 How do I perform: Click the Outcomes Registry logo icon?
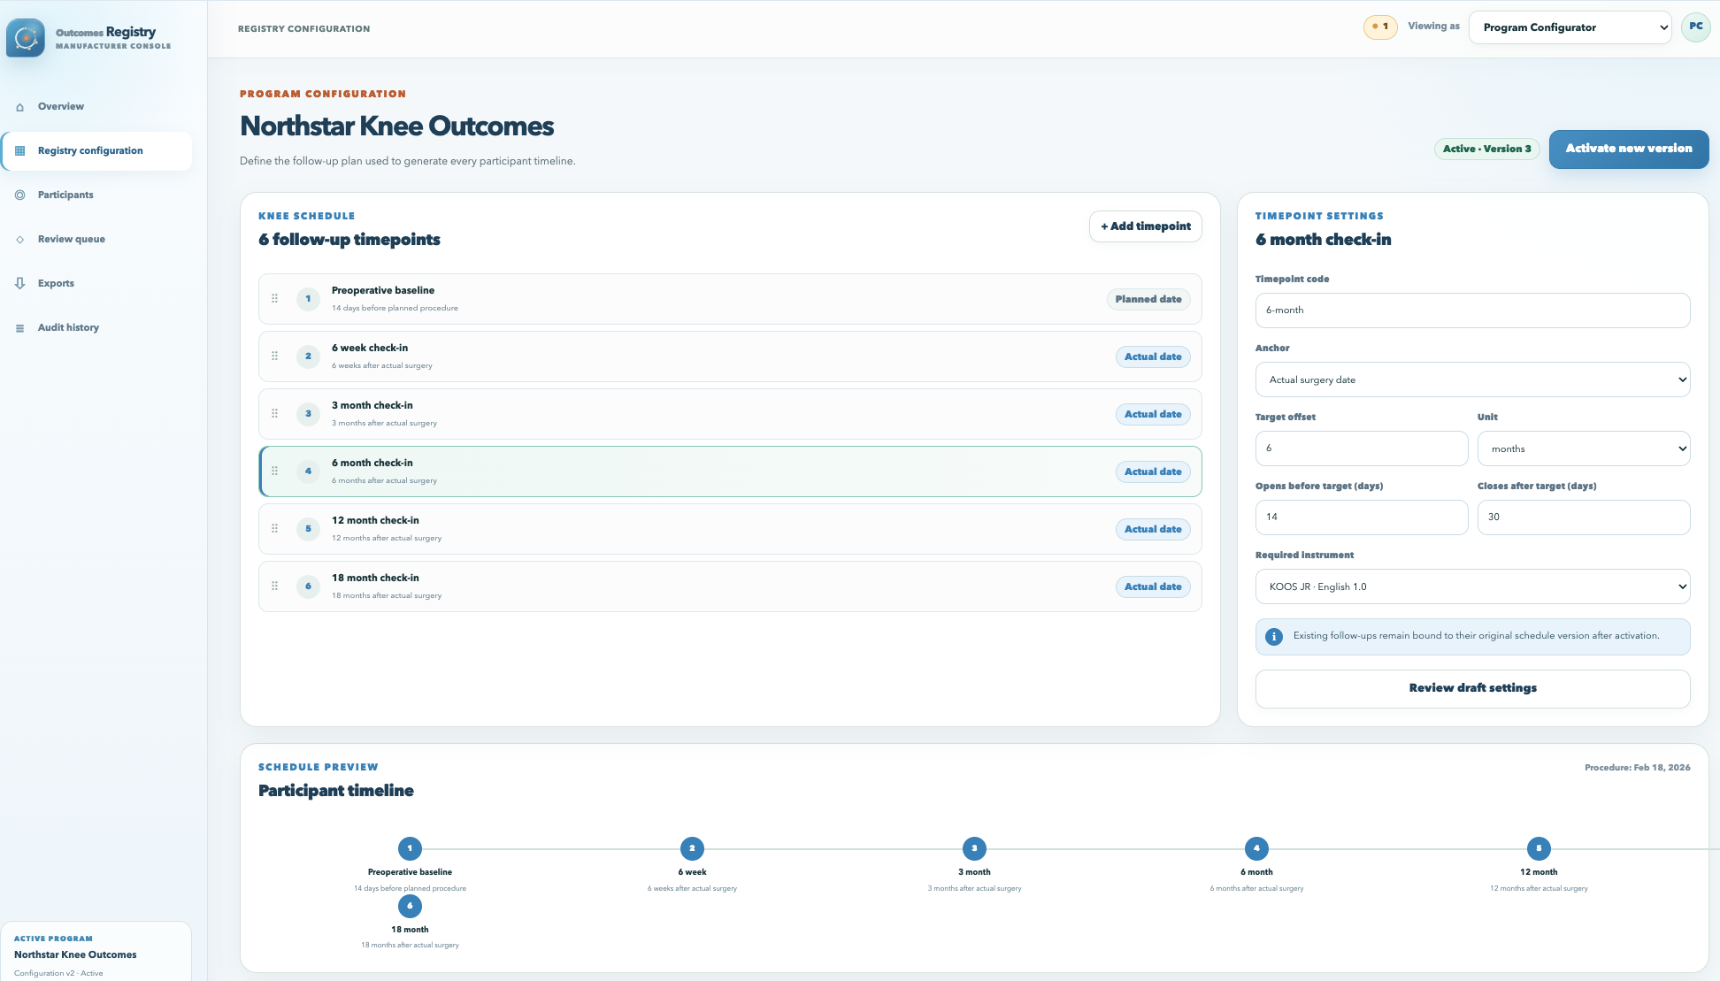tap(26, 38)
